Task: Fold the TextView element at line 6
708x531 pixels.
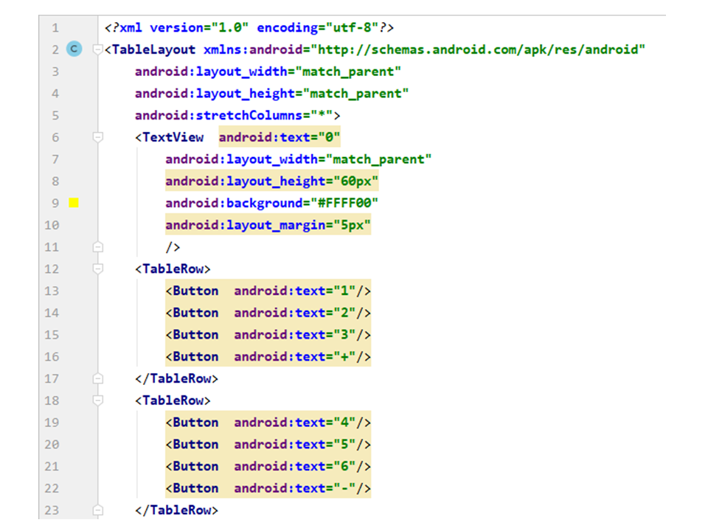Action: (x=98, y=137)
